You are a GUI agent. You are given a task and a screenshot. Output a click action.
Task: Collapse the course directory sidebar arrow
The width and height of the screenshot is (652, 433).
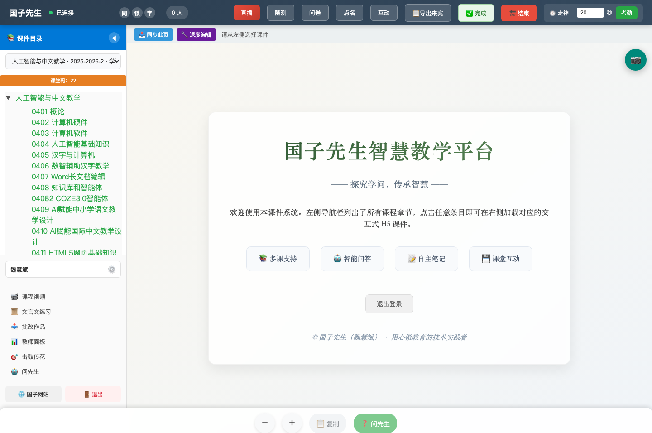pyautogui.click(x=114, y=38)
